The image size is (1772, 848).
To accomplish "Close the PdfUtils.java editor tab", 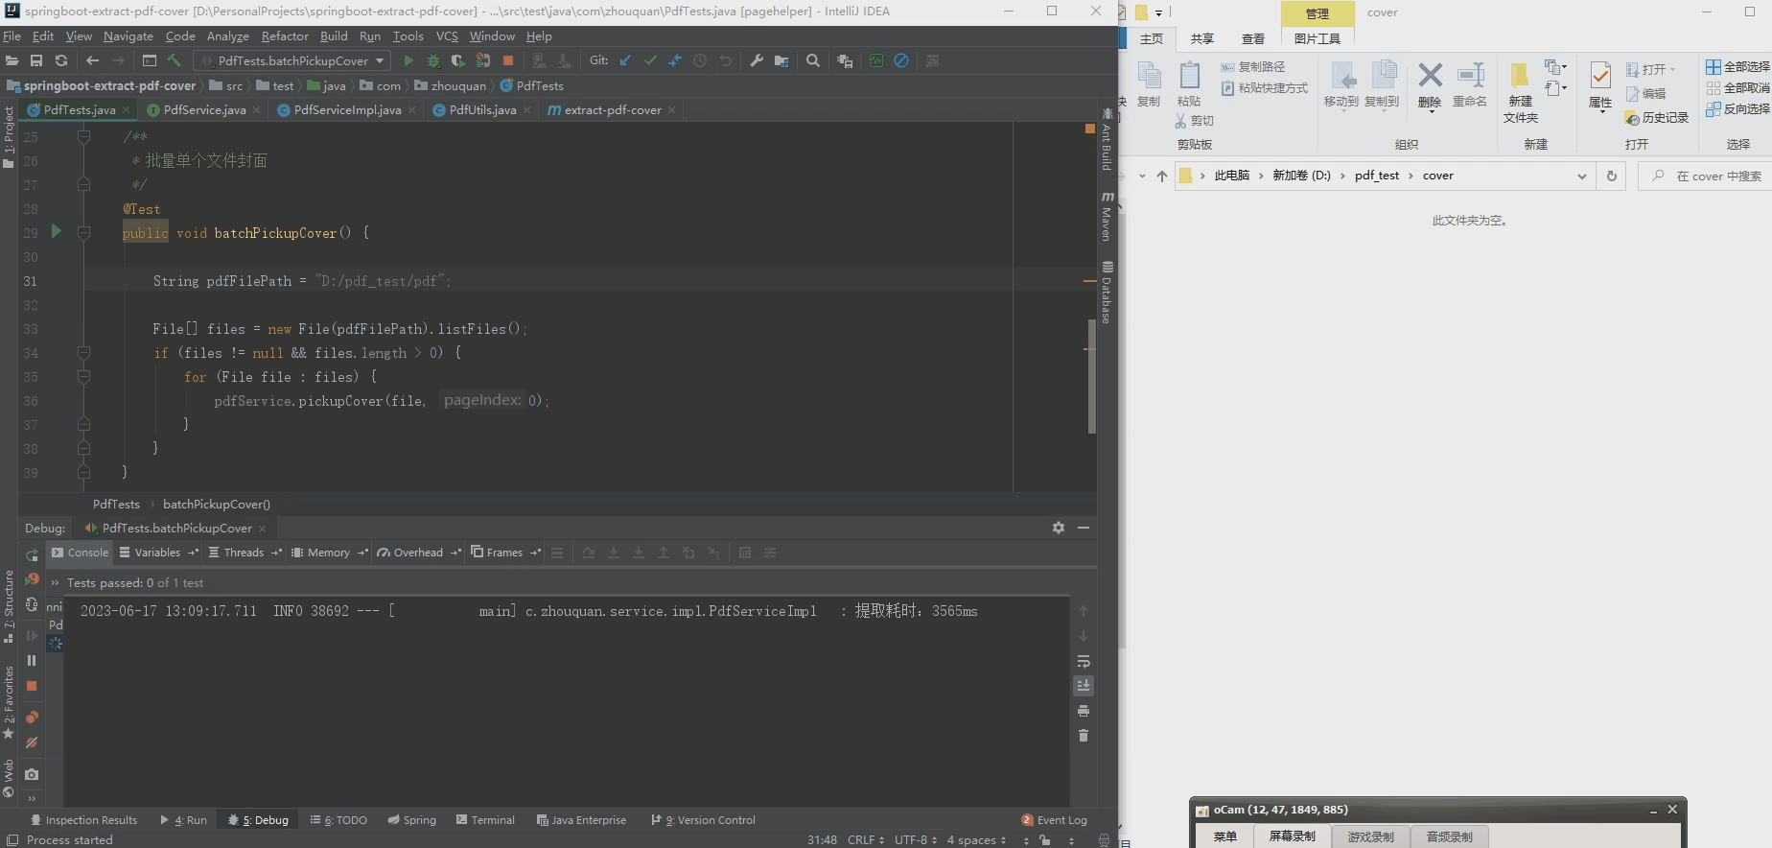I will click(527, 110).
